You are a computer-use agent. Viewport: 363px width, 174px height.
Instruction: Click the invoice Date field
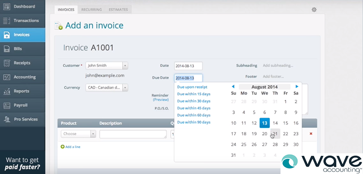(x=188, y=66)
